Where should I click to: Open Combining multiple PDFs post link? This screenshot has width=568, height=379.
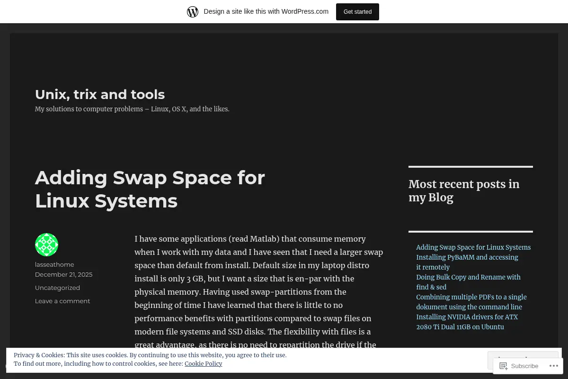(x=471, y=302)
